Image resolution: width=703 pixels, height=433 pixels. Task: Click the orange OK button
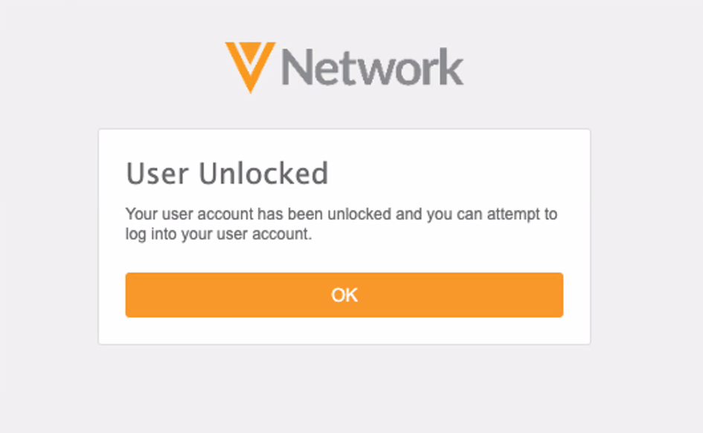point(344,295)
